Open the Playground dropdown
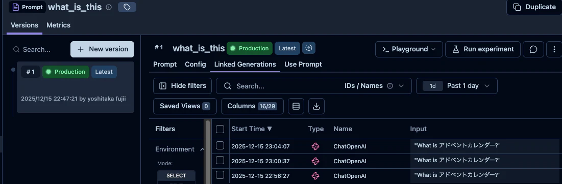Screen dimensions: 562x184 click(409, 49)
